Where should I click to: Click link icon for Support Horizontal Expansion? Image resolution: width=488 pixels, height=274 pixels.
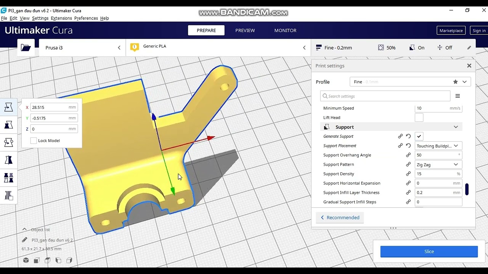coord(408,183)
